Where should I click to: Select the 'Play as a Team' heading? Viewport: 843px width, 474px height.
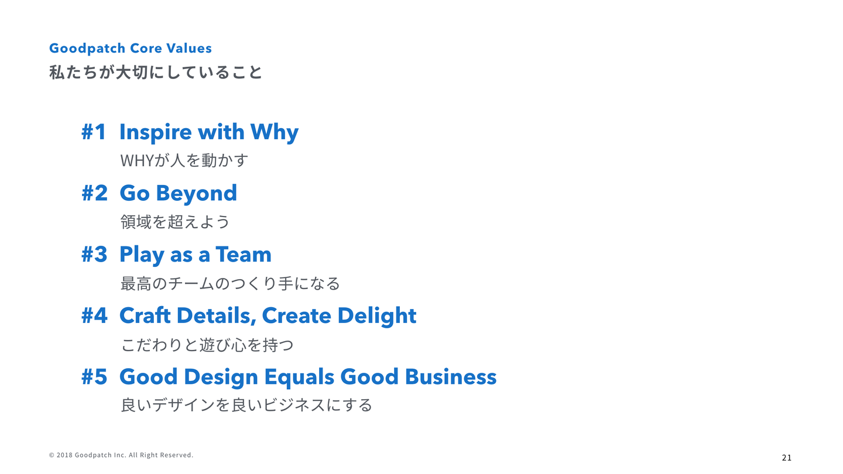point(195,255)
